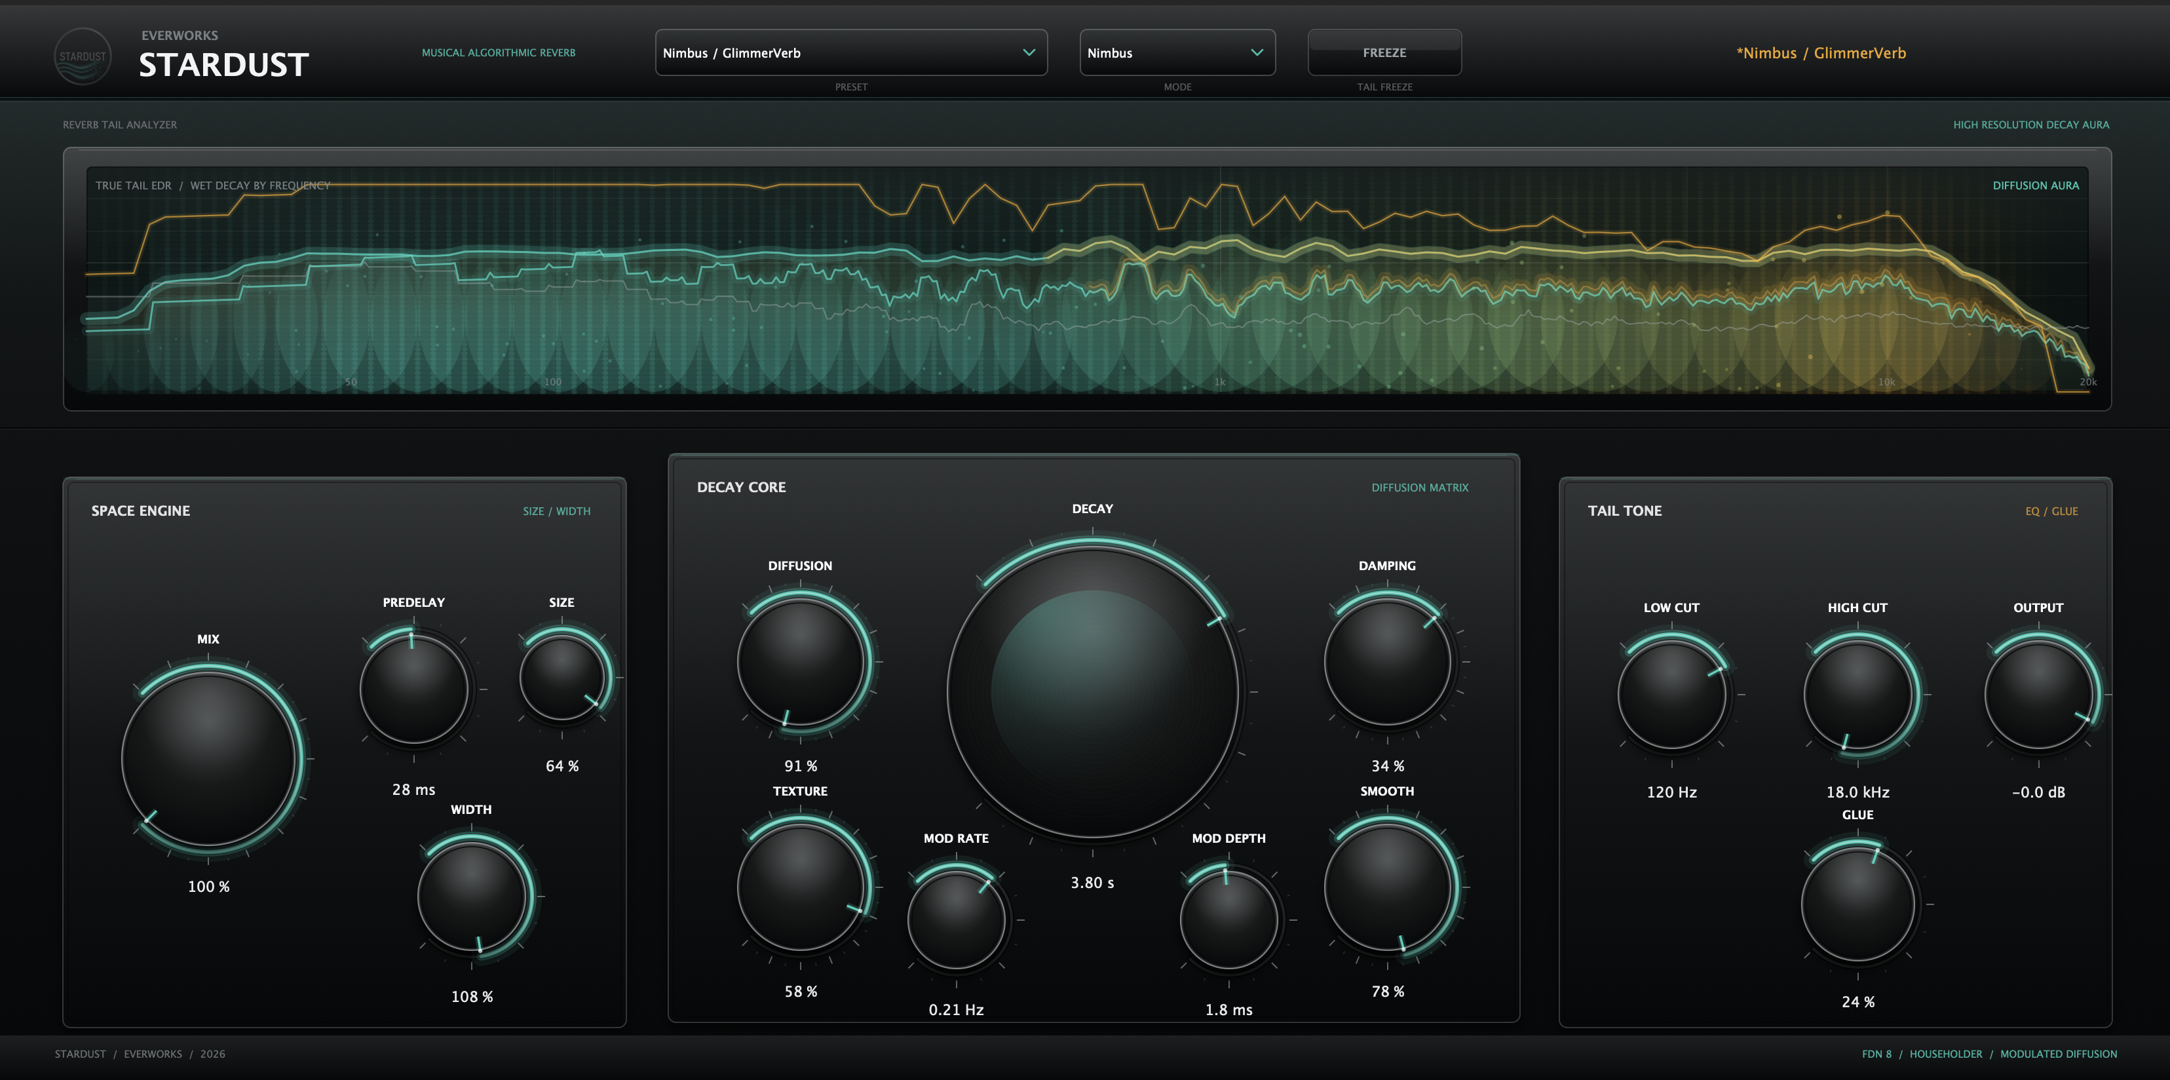Click the HIGH RESOLUTION DECAY AURA label

(x=2031, y=125)
